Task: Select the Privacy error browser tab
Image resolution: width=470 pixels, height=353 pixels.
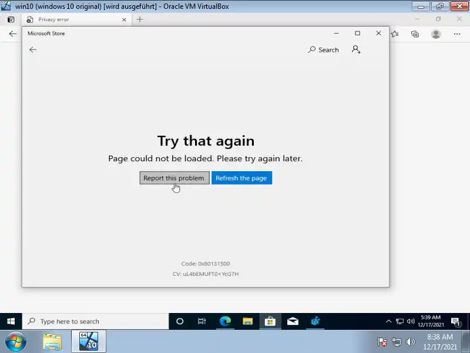Action: [x=76, y=19]
